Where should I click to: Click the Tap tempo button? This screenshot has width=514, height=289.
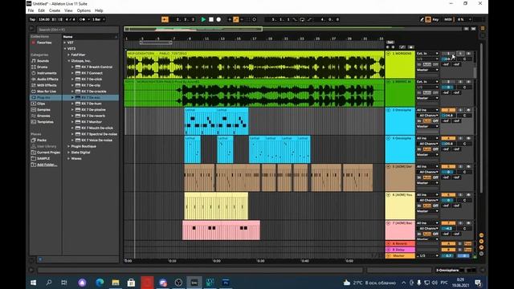[32, 19]
